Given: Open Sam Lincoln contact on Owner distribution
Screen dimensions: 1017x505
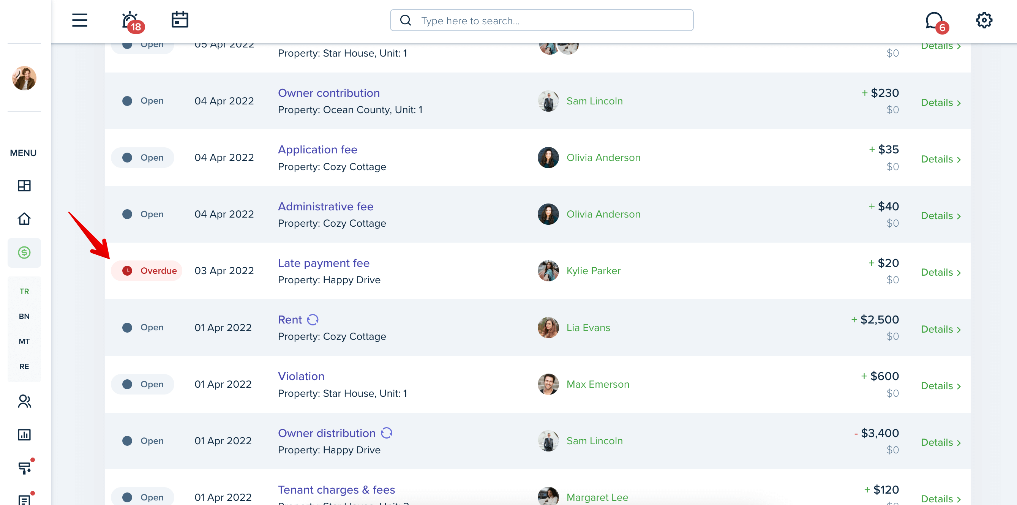Looking at the screenshot, I should point(595,441).
